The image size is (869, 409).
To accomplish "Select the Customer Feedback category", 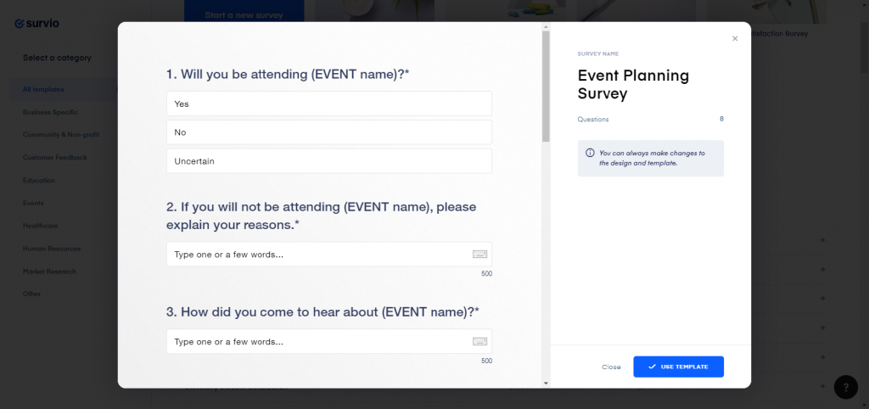I will point(54,158).
